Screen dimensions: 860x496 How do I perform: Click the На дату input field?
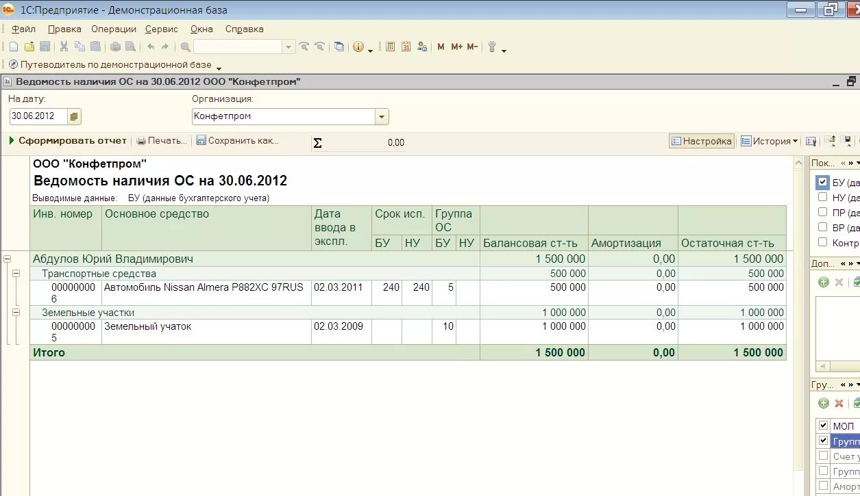coord(39,116)
